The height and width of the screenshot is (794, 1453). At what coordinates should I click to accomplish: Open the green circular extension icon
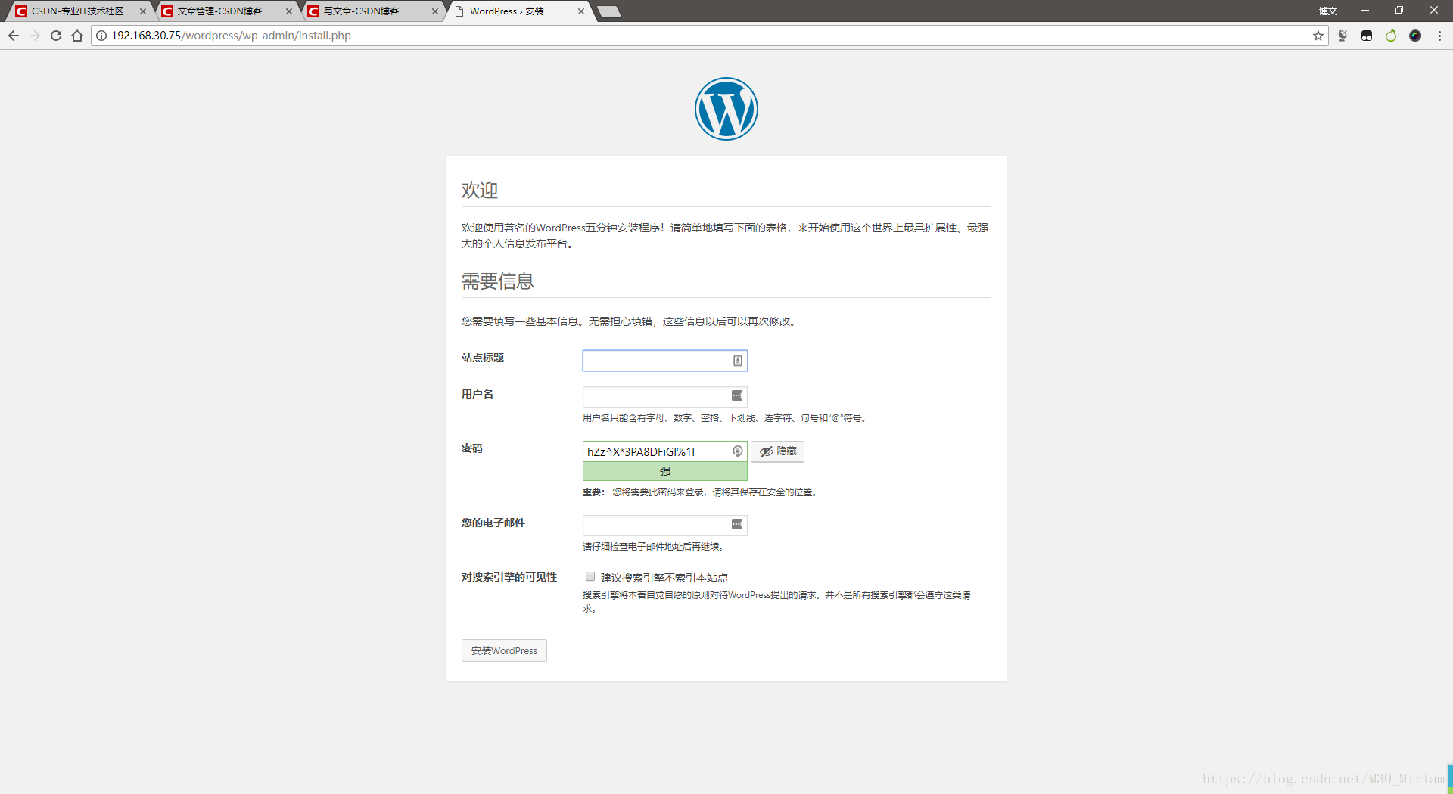click(x=1391, y=36)
